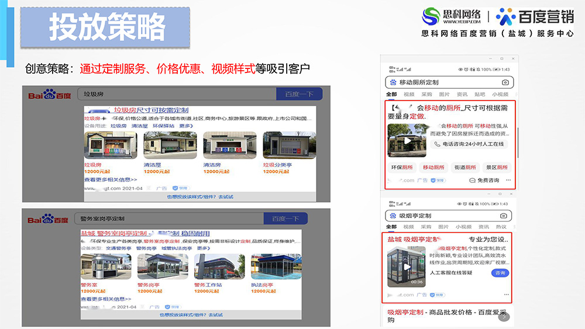Click the round arrow button at bottom right
Viewport: 585px width, 329px height.
(504, 317)
